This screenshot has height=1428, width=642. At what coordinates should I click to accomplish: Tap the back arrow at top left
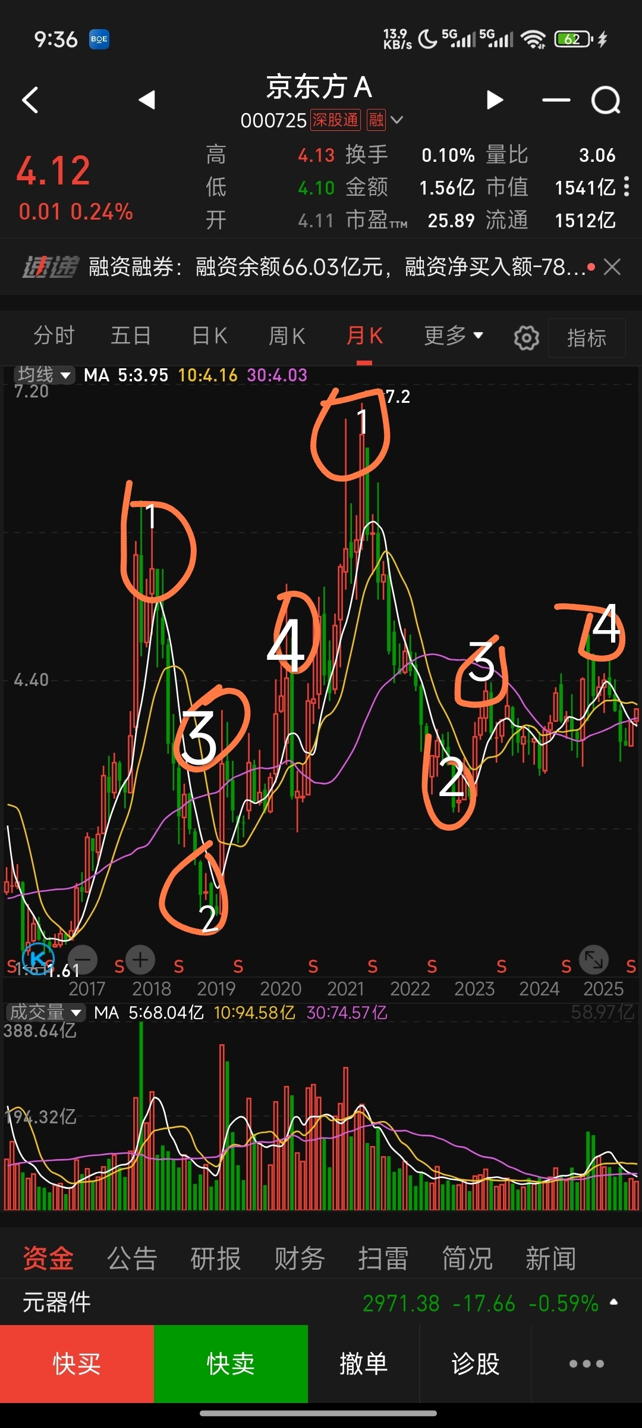(x=30, y=100)
